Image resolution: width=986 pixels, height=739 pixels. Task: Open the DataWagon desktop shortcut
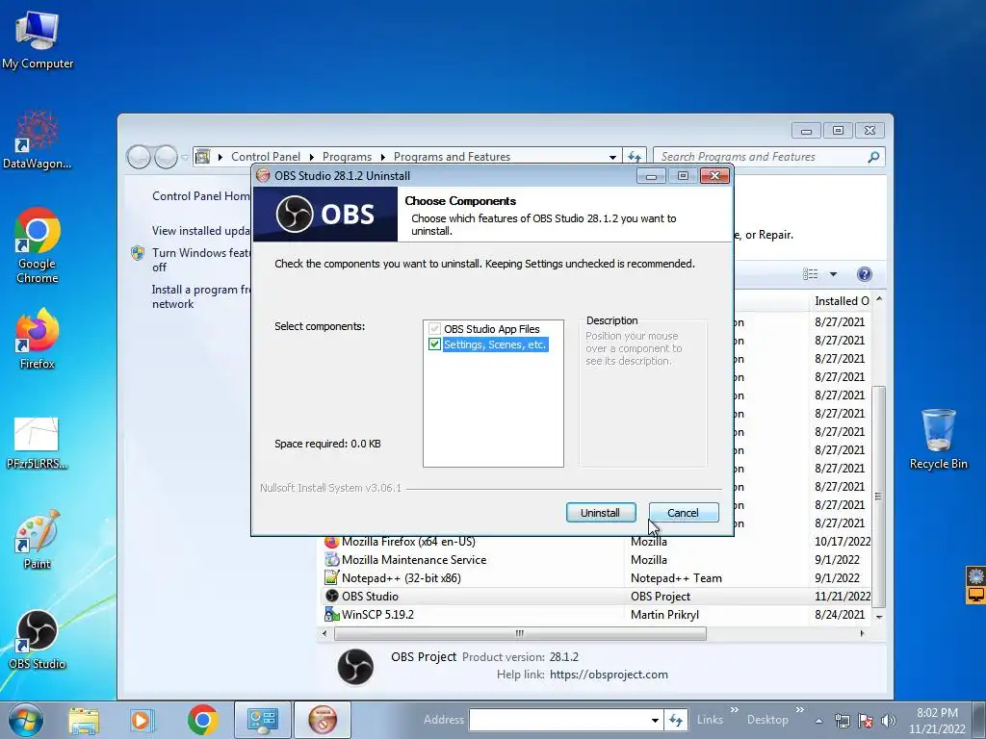tap(38, 140)
